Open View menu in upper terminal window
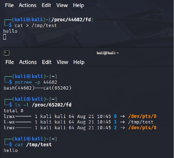 [62, 5]
